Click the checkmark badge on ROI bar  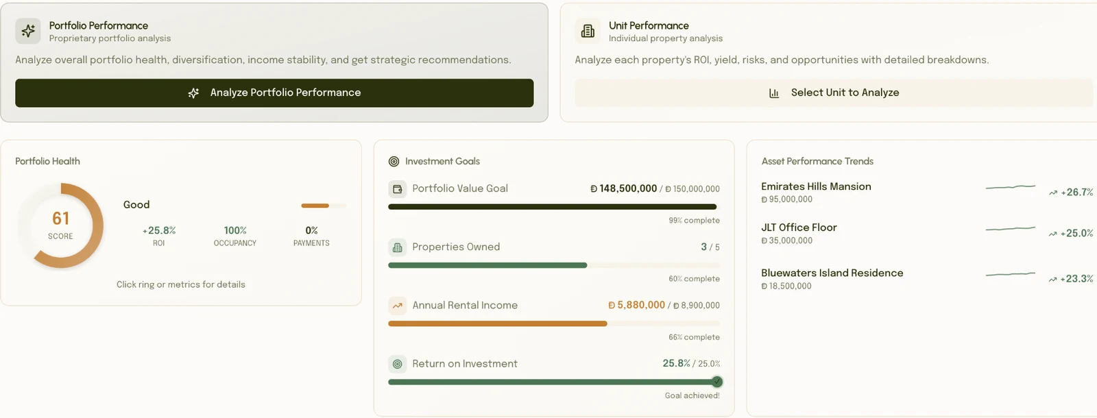pos(716,382)
